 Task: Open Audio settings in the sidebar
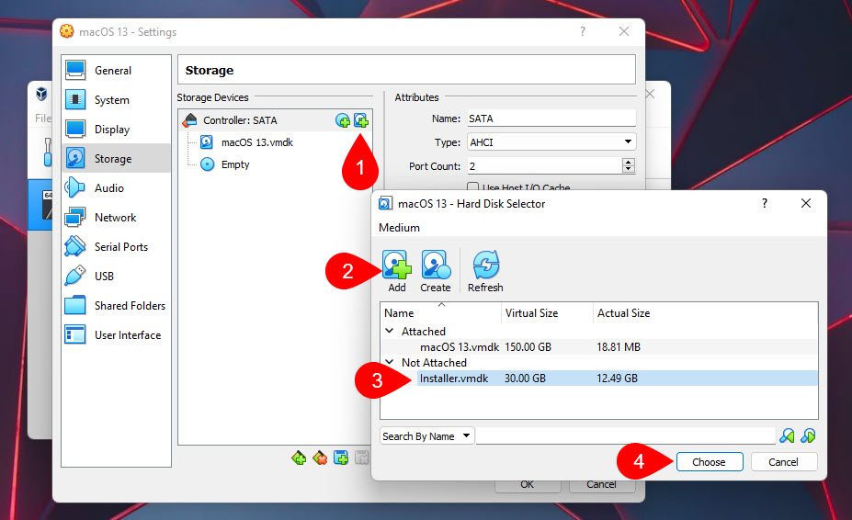pyautogui.click(x=117, y=188)
